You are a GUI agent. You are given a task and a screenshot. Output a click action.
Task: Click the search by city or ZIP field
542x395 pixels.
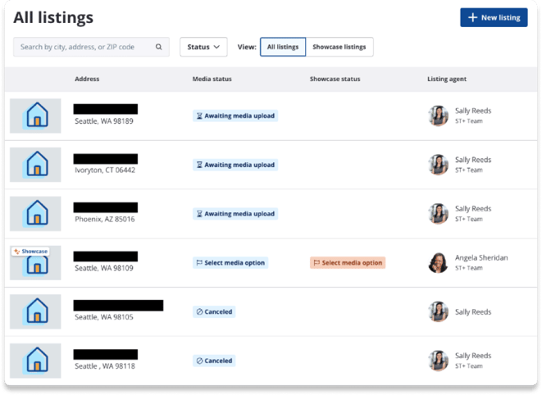click(x=86, y=48)
